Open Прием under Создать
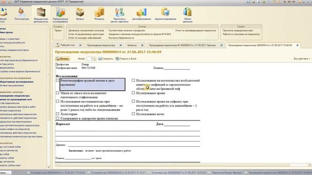The image size is (312, 175). 58,31
